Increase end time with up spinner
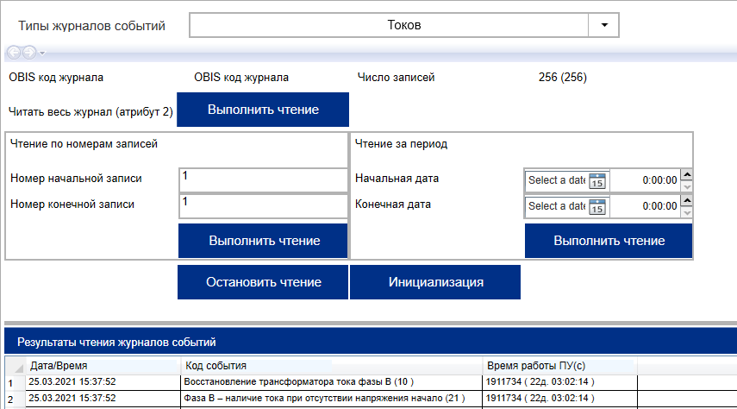The height and width of the screenshot is (409, 737). 687,200
